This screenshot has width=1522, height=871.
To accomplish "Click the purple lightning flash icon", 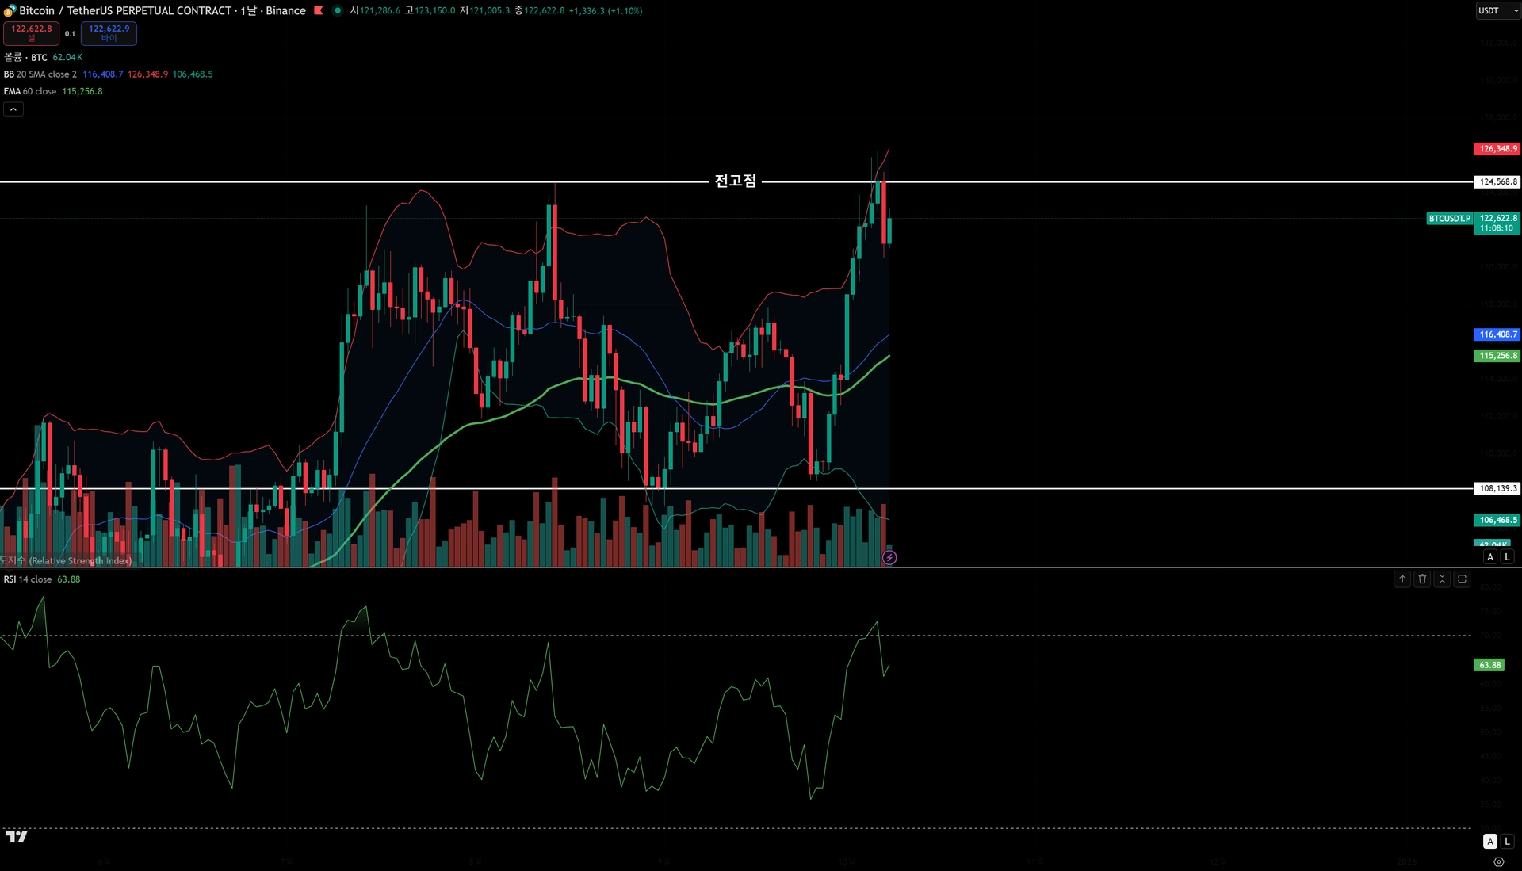I will (x=889, y=558).
